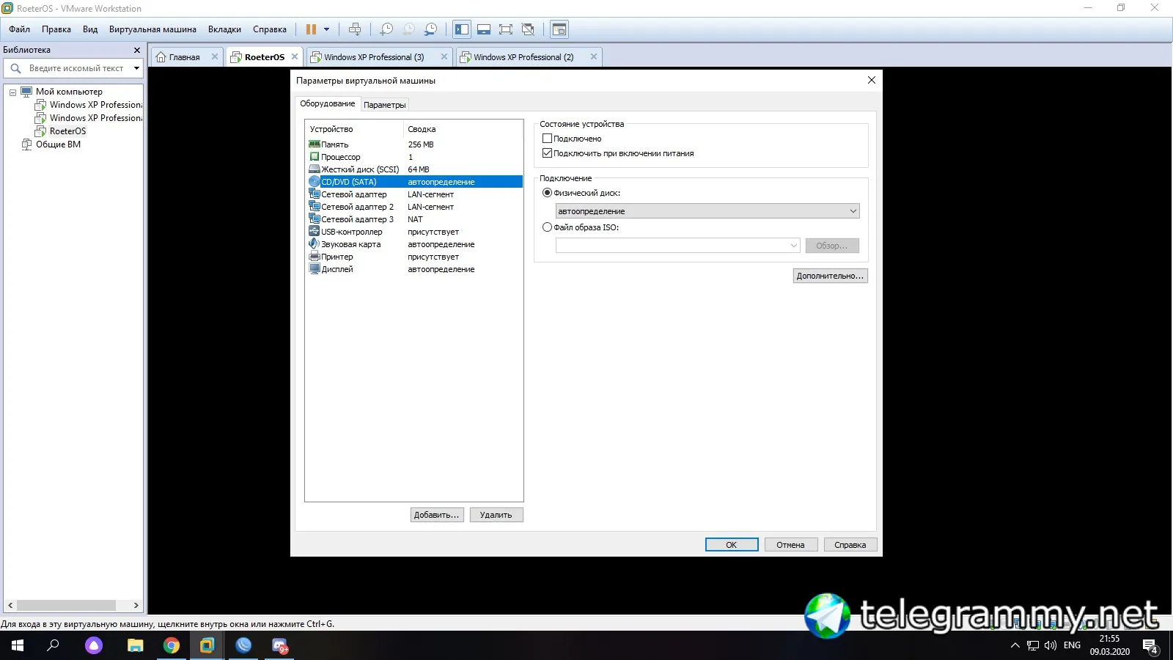Select the Дисплей device
Viewport: 1173px width, 660px height.
point(414,269)
